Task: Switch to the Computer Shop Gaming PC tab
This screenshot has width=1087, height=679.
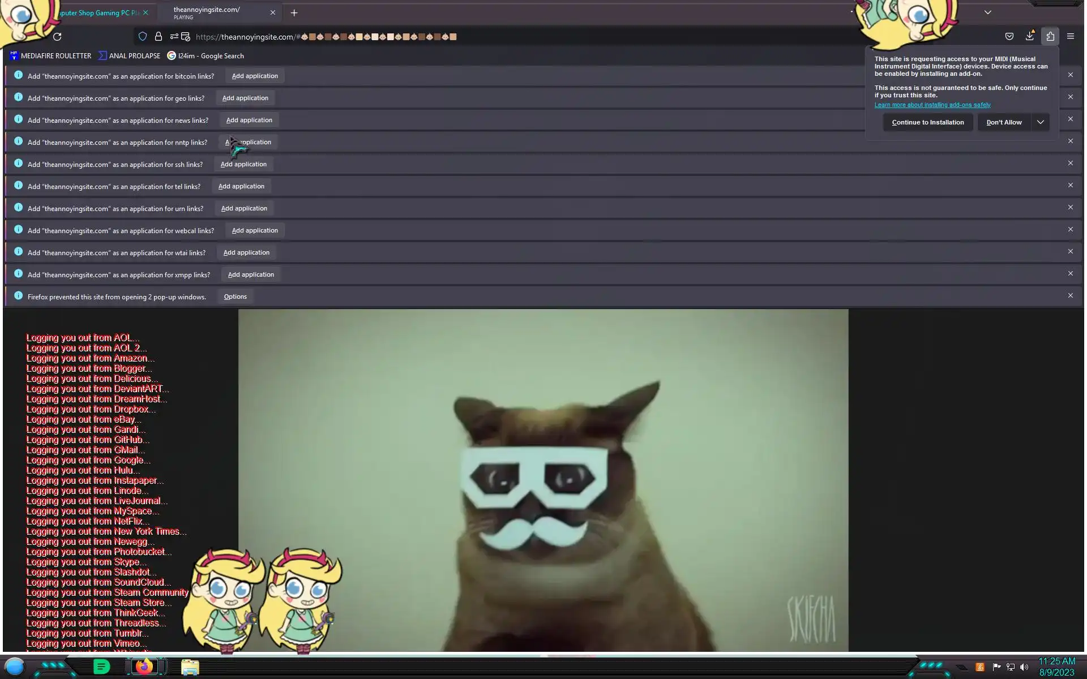Action: tap(99, 12)
